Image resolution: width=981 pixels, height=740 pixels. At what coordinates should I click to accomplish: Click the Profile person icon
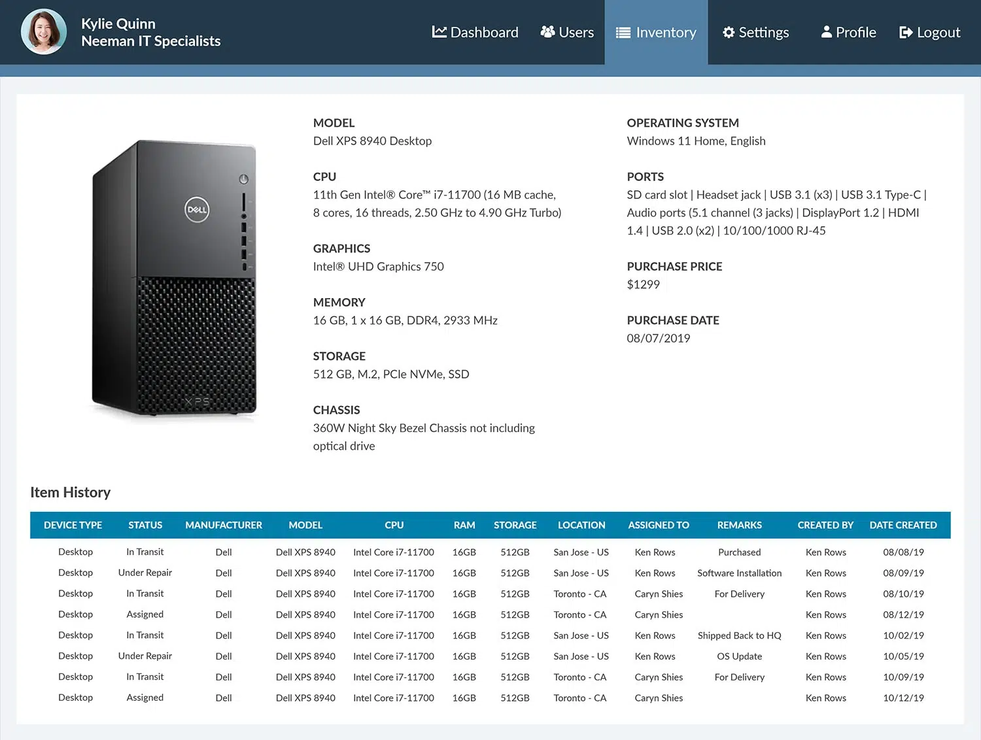click(827, 32)
